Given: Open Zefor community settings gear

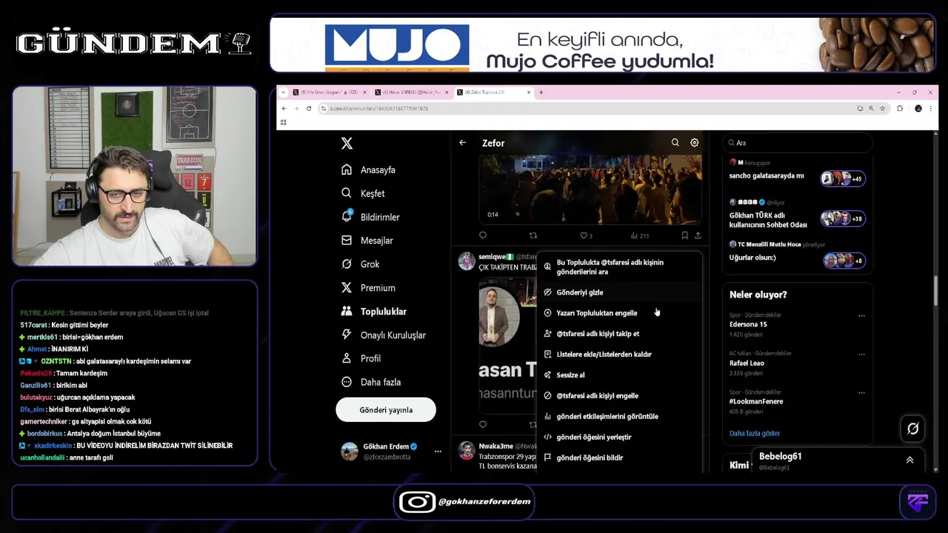Looking at the screenshot, I should pos(695,143).
